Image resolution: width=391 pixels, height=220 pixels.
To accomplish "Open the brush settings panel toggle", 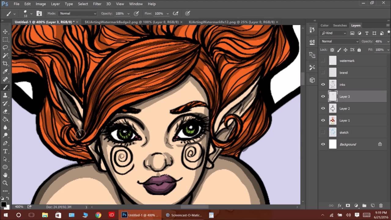I will [39, 13].
